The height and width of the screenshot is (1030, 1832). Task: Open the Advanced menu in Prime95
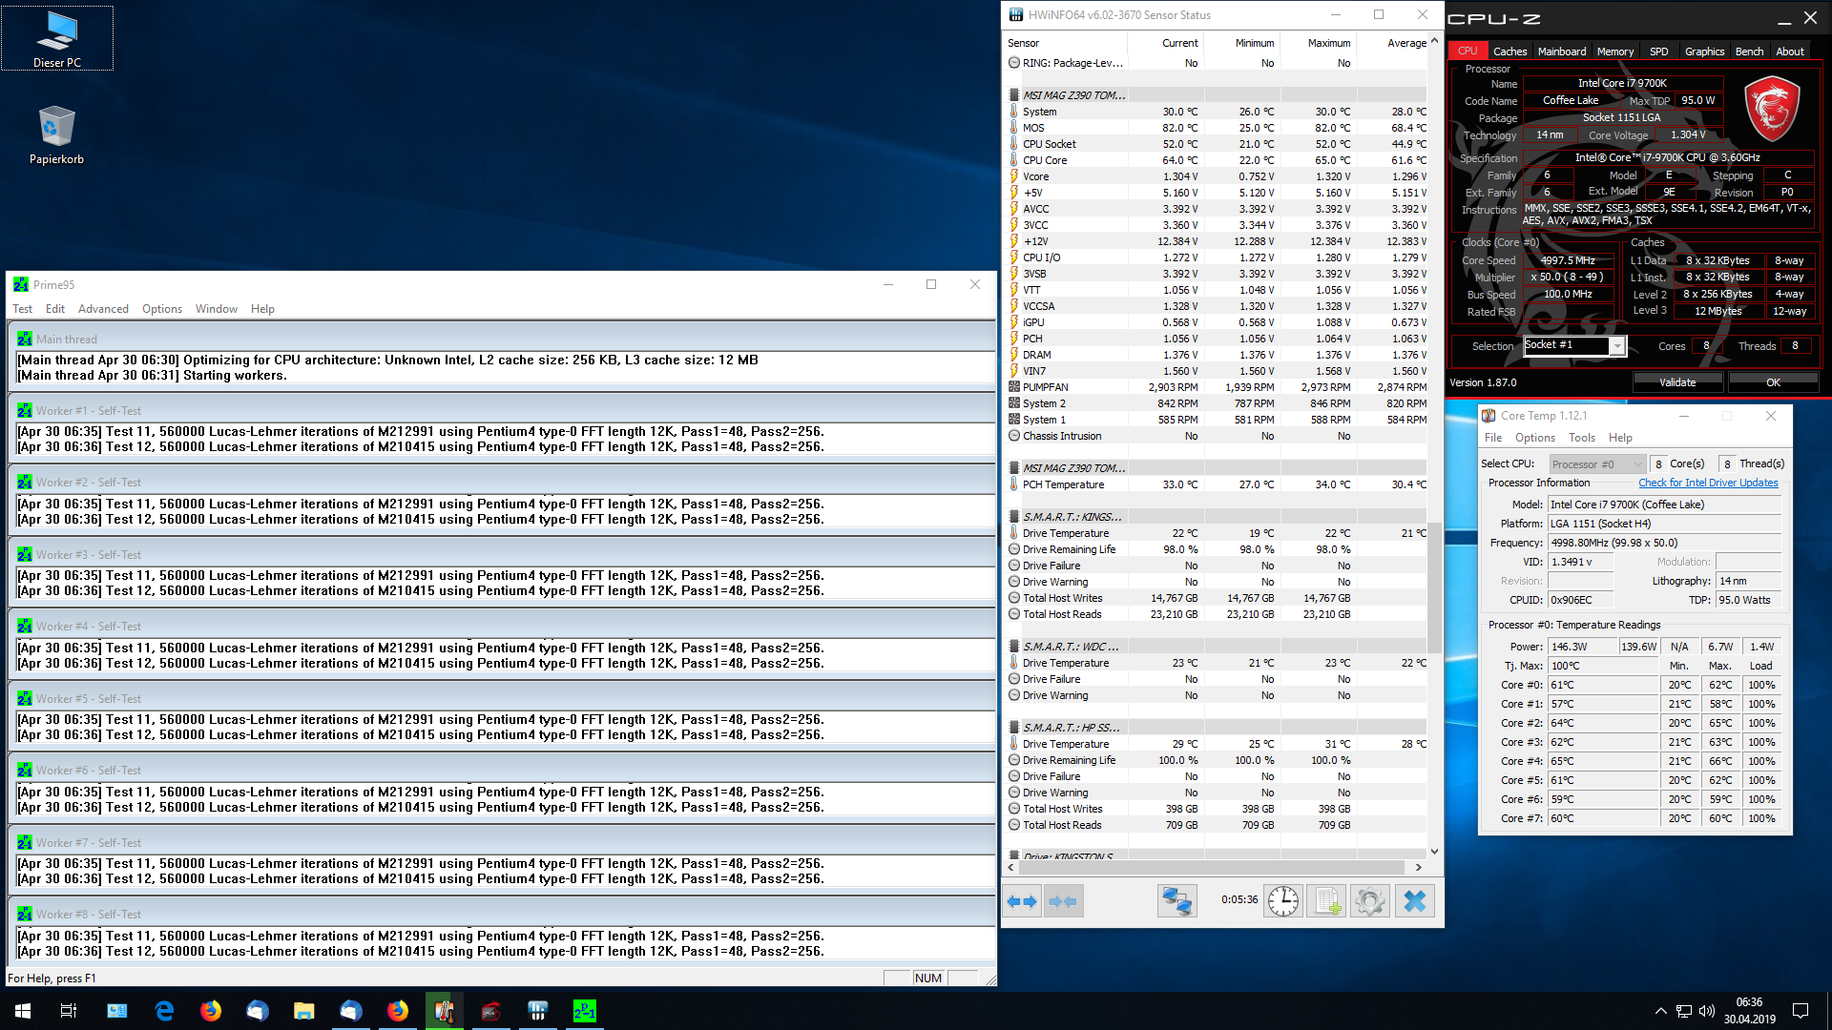tap(103, 309)
